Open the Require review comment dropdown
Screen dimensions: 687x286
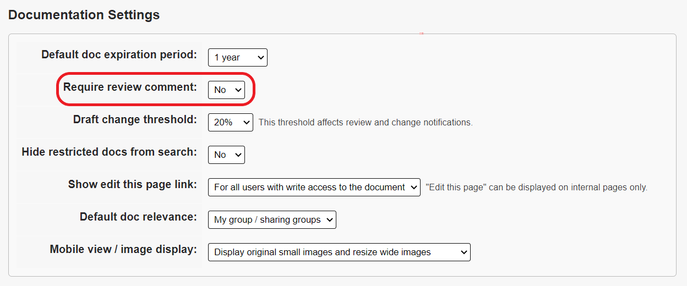pyautogui.click(x=226, y=90)
